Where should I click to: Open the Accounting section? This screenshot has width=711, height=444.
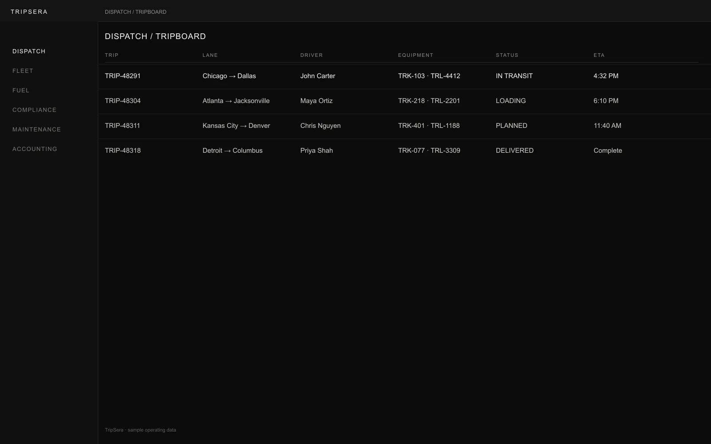(x=35, y=149)
